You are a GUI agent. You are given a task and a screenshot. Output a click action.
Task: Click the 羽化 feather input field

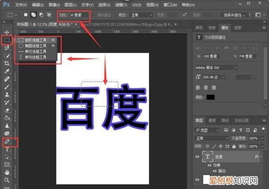click(x=79, y=15)
